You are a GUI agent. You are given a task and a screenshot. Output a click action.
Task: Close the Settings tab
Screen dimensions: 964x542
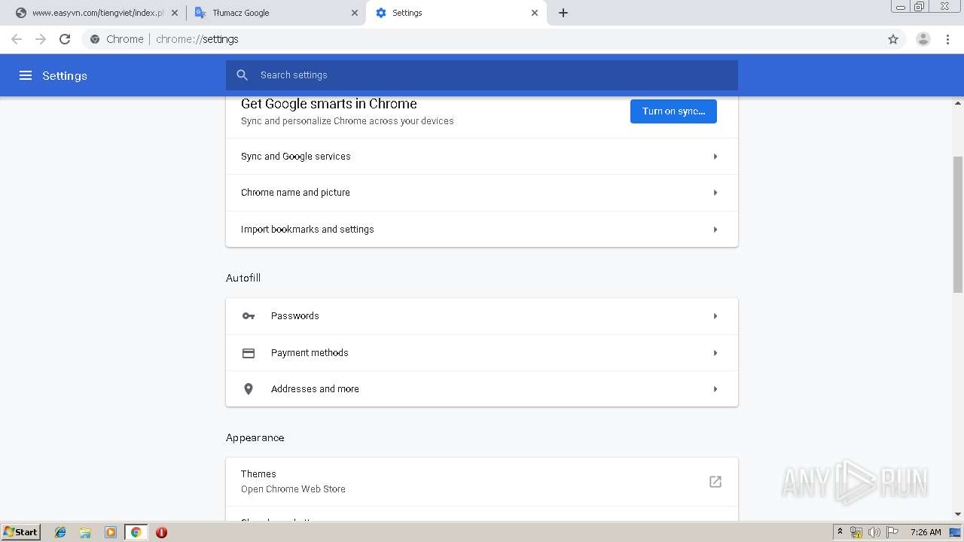pos(535,13)
